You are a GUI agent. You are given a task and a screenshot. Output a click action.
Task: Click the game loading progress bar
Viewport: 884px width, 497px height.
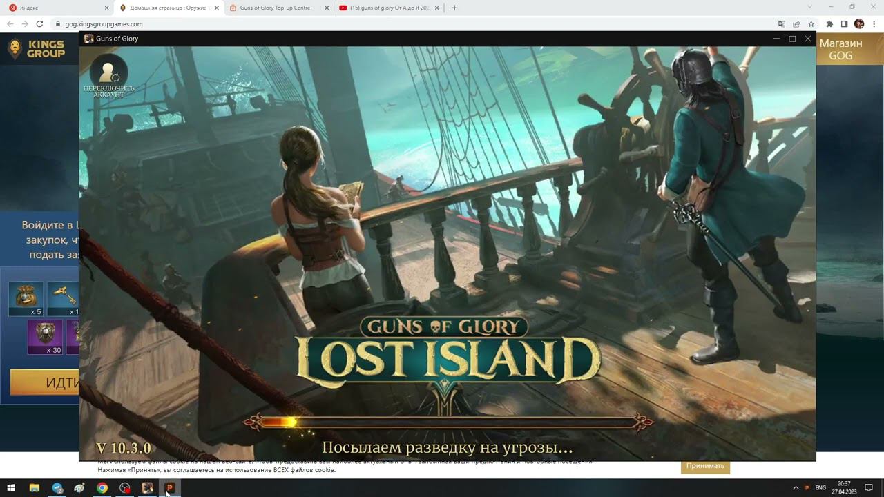pos(448,422)
